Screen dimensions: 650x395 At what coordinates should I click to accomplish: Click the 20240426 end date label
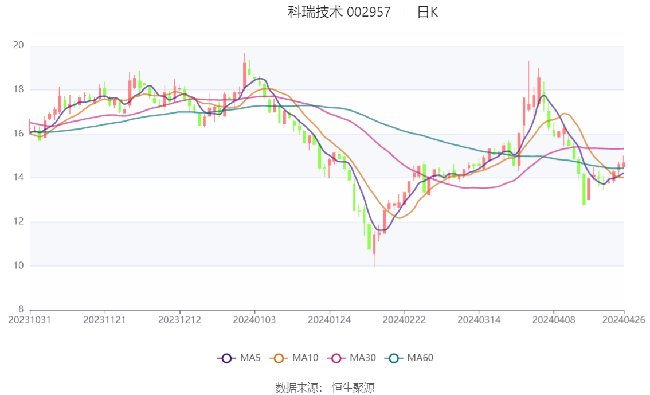624,320
